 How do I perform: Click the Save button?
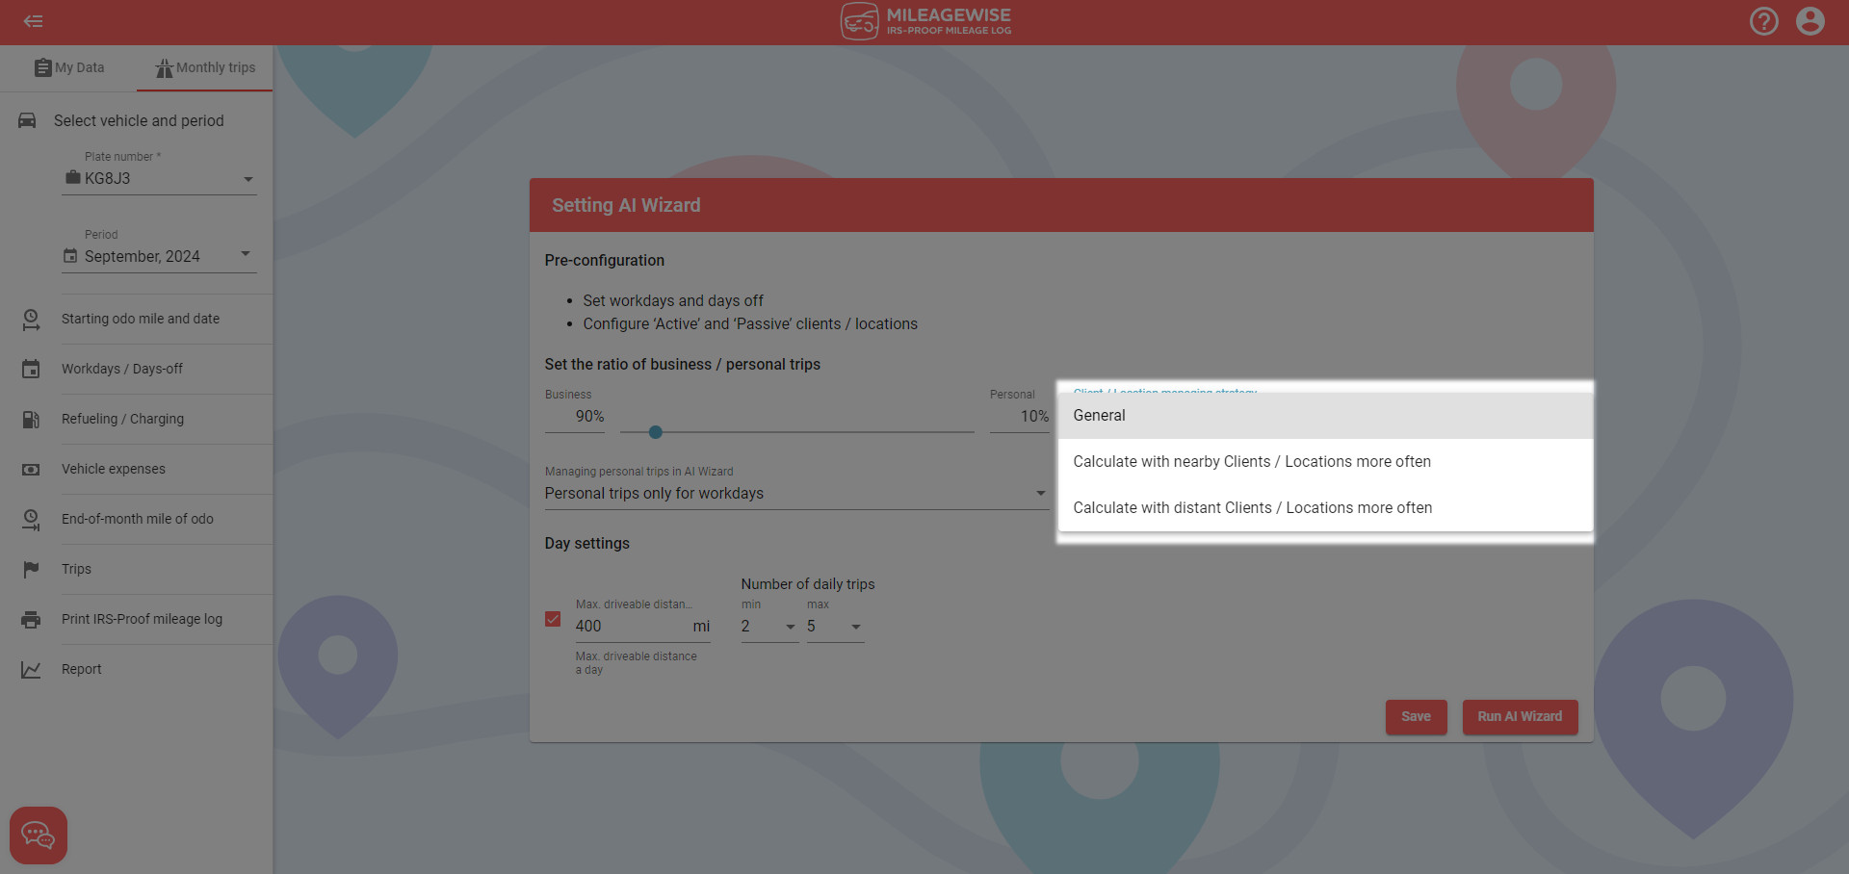(x=1416, y=716)
